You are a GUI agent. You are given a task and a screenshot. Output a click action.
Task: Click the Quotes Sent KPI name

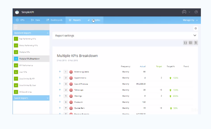coord(80,108)
